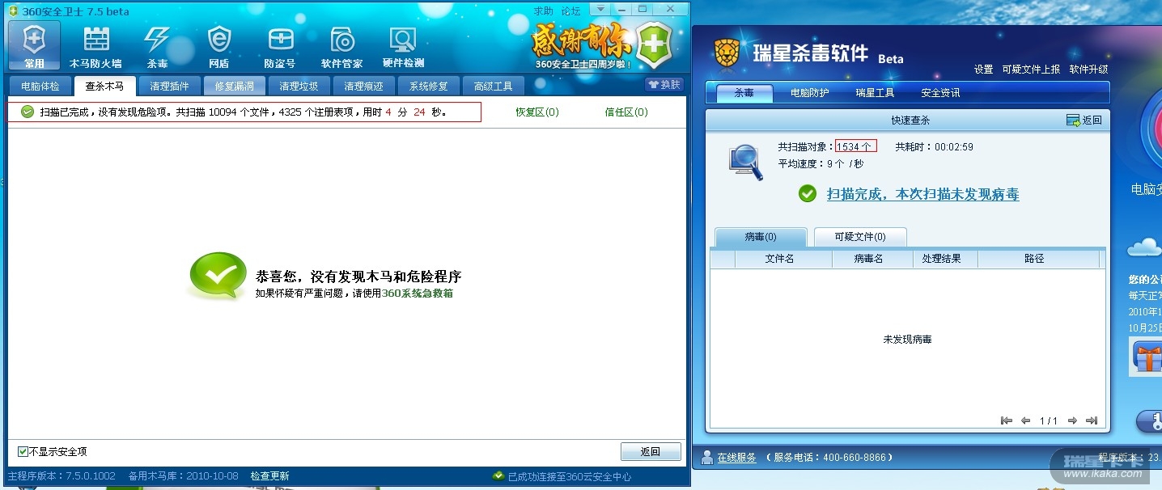Go to previous page in Rising results
The height and width of the screenshot is (490, 1162).
[1025, 420]
